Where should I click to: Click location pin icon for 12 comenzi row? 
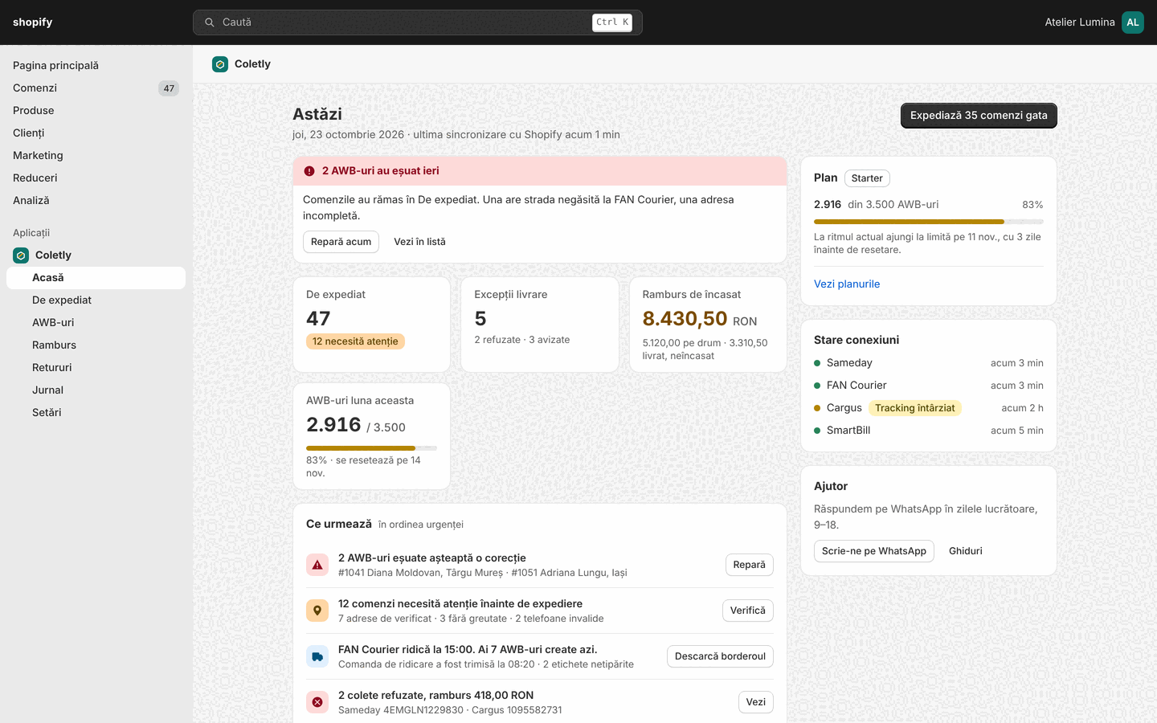coord(317,611)
